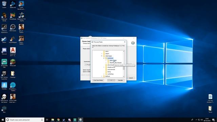Image resolution: width=217 pixels, height=122 pixels.
Task: Launch Minecraft from desktop
Action: pos(13,63)
